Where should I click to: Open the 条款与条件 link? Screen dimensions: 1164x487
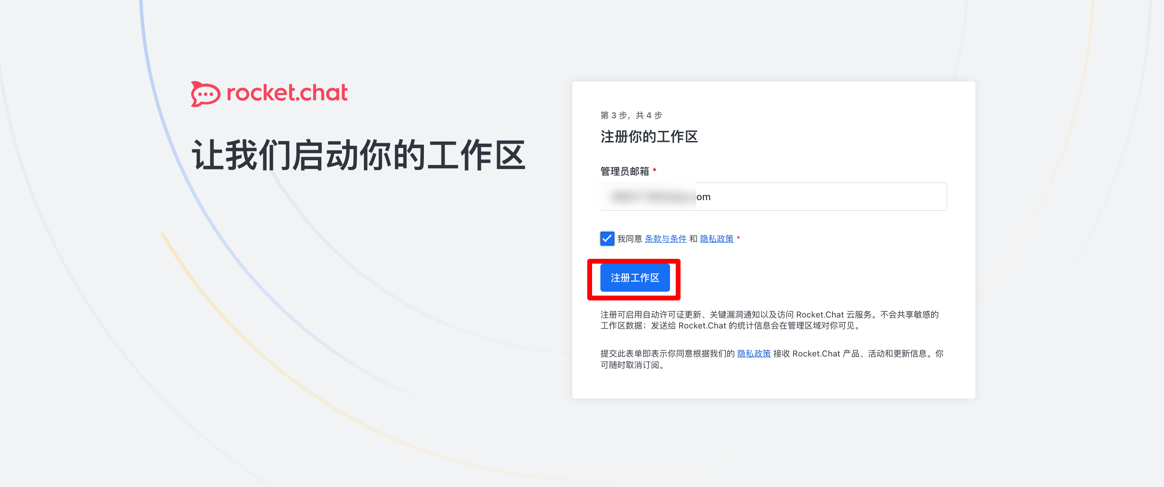(x=665, y=239)
